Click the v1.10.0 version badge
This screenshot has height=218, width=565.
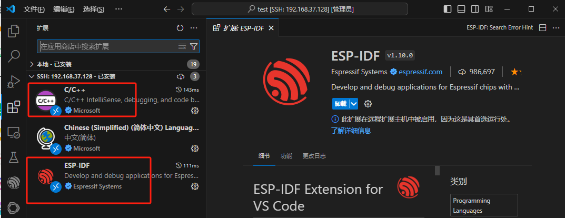[401, 55]
